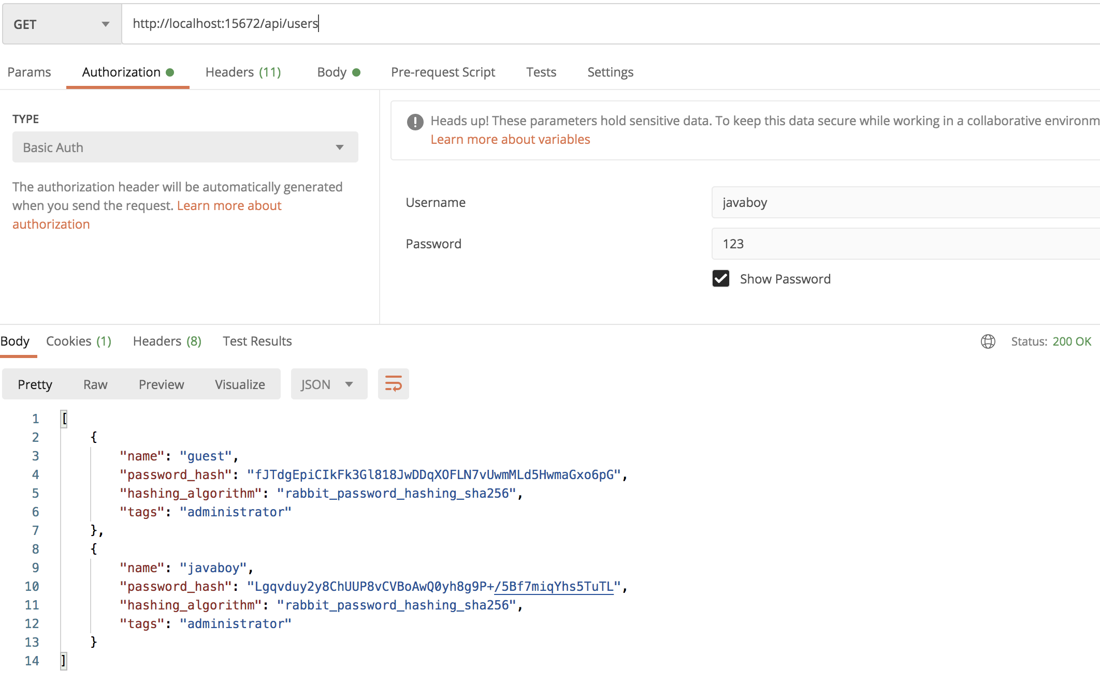Go to Pre-request Script tab

(x=443, y=72)
